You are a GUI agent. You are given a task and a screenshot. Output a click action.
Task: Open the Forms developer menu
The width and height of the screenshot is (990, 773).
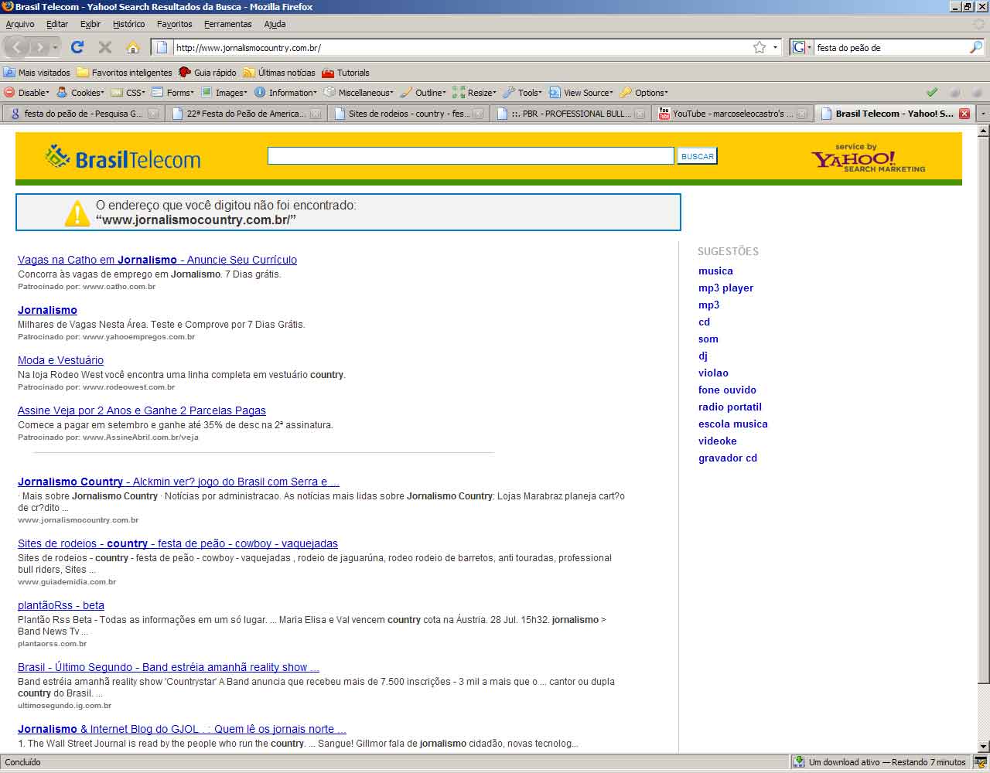(x=173, y=93)
